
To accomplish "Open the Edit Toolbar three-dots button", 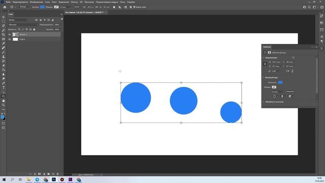I will (x=4, y=109).
